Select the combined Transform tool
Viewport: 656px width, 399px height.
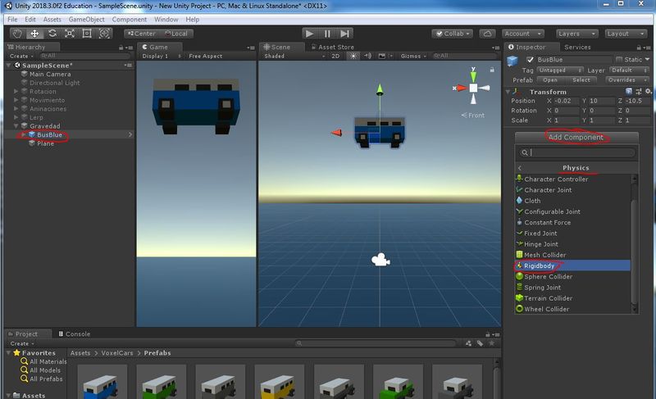(104, 34)
